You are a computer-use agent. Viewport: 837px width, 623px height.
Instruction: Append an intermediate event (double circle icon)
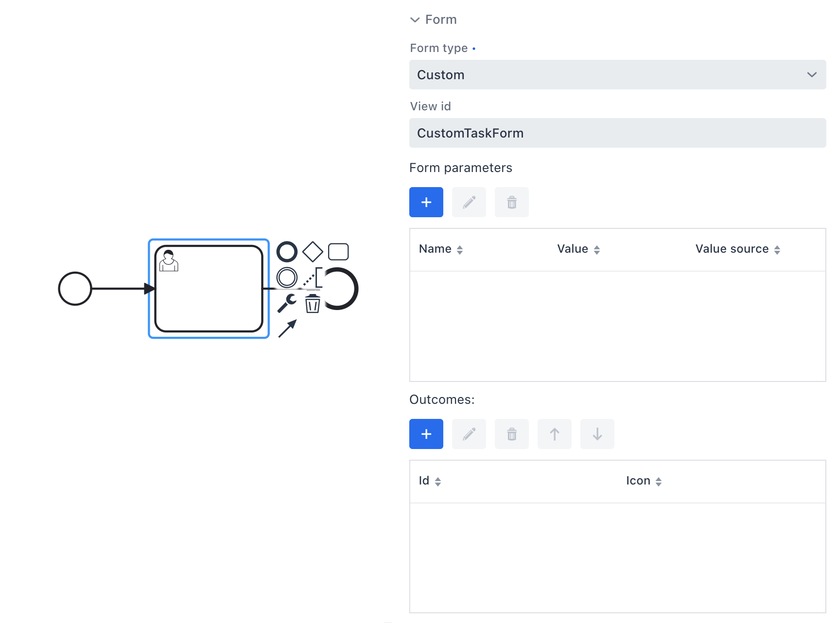(287, 277)
